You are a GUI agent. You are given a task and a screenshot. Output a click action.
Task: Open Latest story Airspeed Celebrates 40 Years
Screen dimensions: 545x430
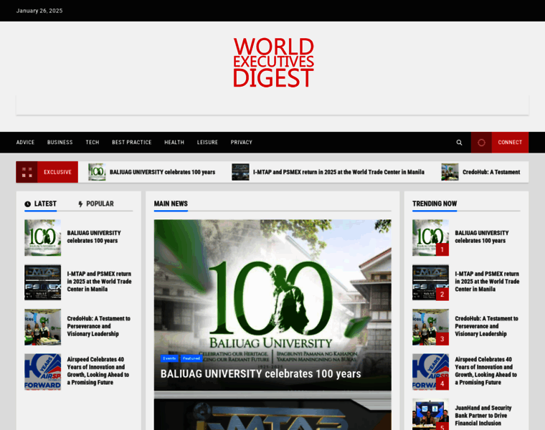click(98, 371)
